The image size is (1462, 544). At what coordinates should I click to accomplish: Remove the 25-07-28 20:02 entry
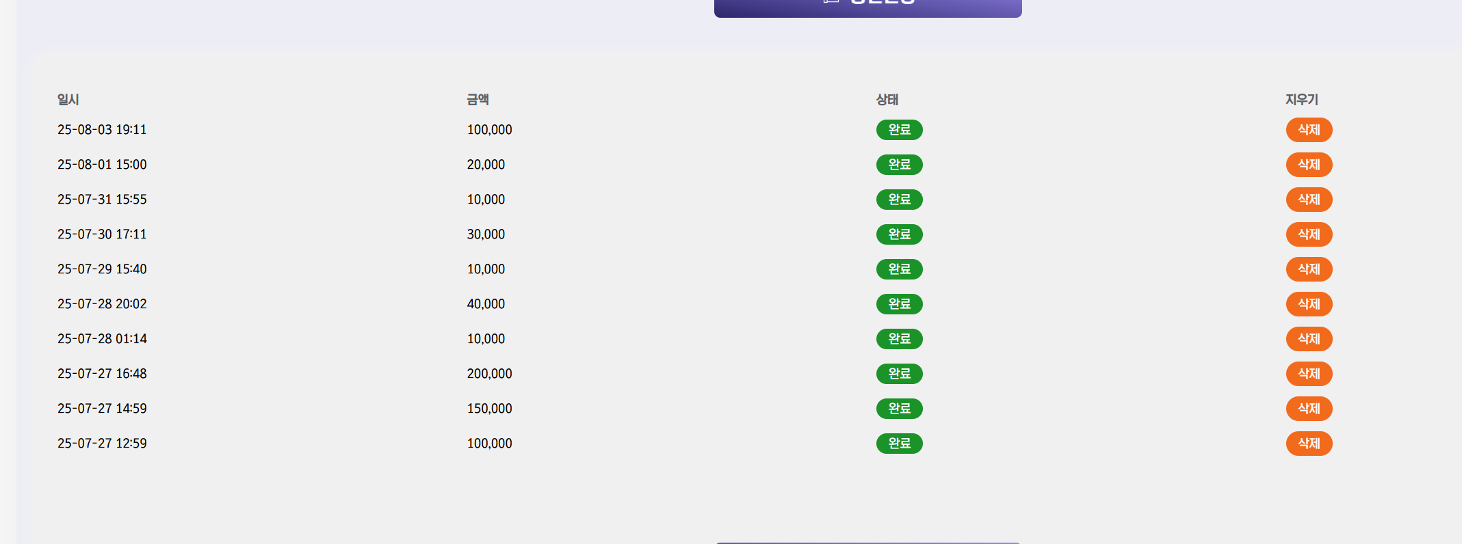point(1309,304)
